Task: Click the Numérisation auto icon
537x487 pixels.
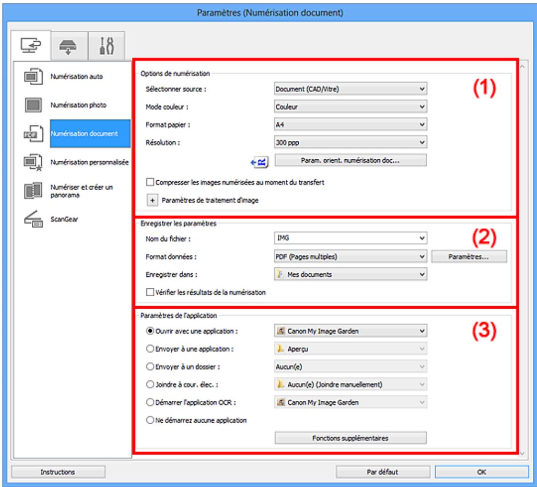Action: pyautogui.click(x=33, y=76)
